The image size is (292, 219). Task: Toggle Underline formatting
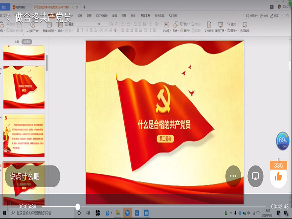[87, 30]
